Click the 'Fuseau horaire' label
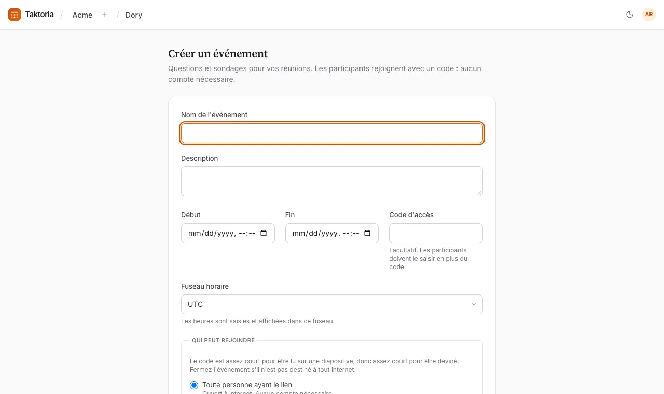 [x=205, y=286]
